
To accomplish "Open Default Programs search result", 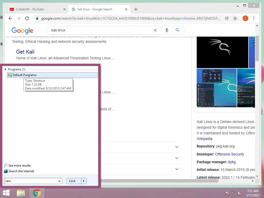I will click(x=52, y=75).
